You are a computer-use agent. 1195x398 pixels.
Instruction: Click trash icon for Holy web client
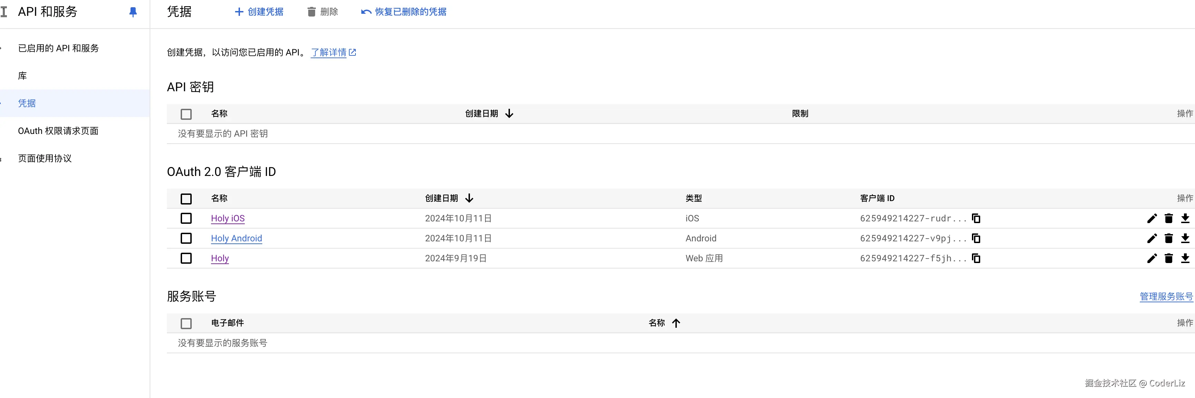[x=1168, y=258]
